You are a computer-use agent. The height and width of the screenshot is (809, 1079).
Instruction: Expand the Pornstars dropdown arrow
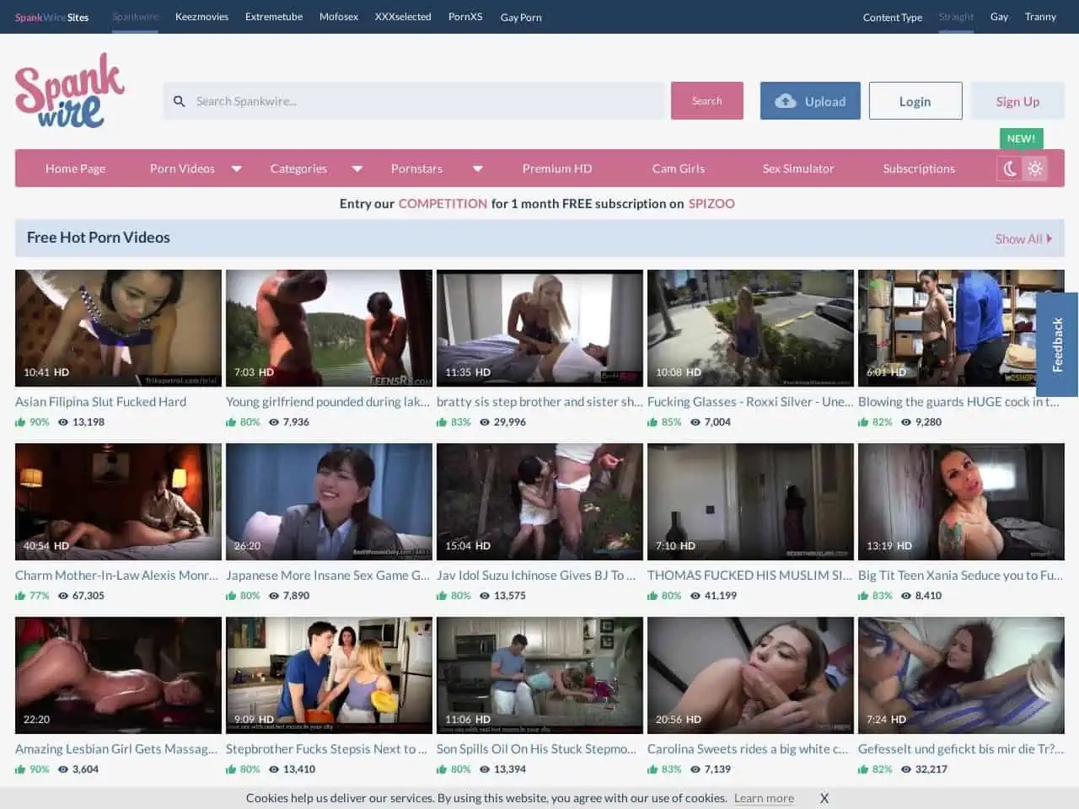coord(478,169)
